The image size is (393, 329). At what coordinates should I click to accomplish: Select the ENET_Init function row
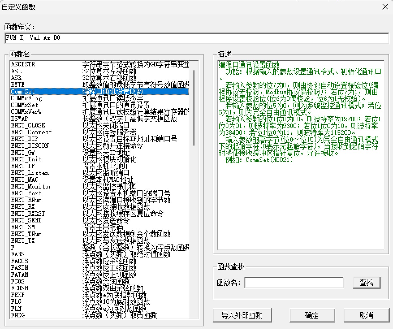(x=100, y=159)
